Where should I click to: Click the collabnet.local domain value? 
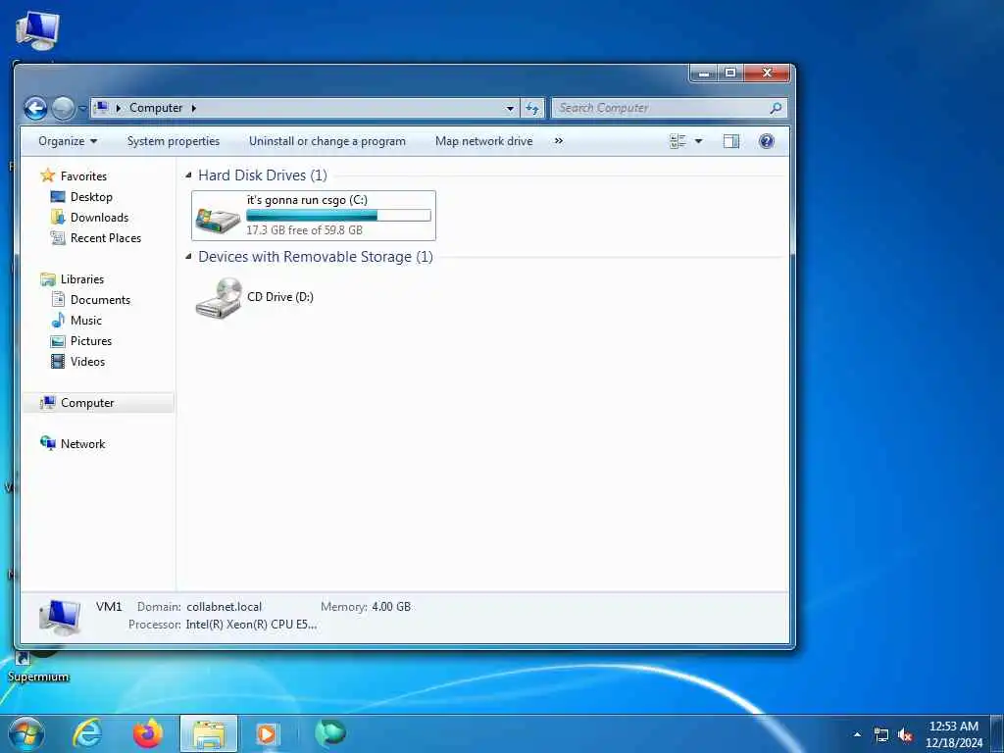225,607
